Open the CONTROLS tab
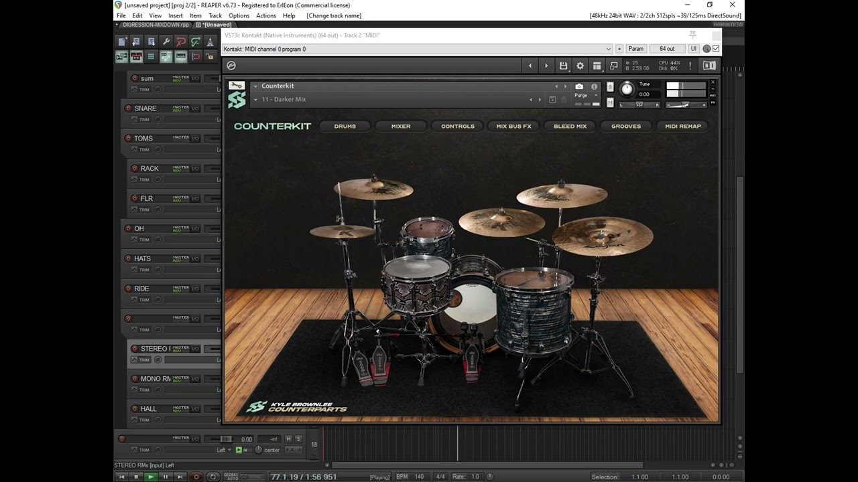 coord(458,126)
